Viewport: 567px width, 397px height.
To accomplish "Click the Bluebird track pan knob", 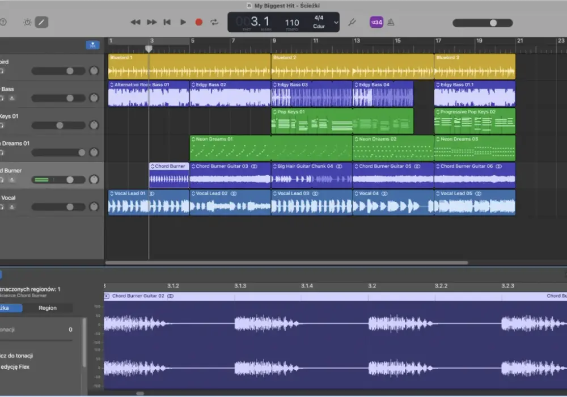I will click(x=94, y=70).
